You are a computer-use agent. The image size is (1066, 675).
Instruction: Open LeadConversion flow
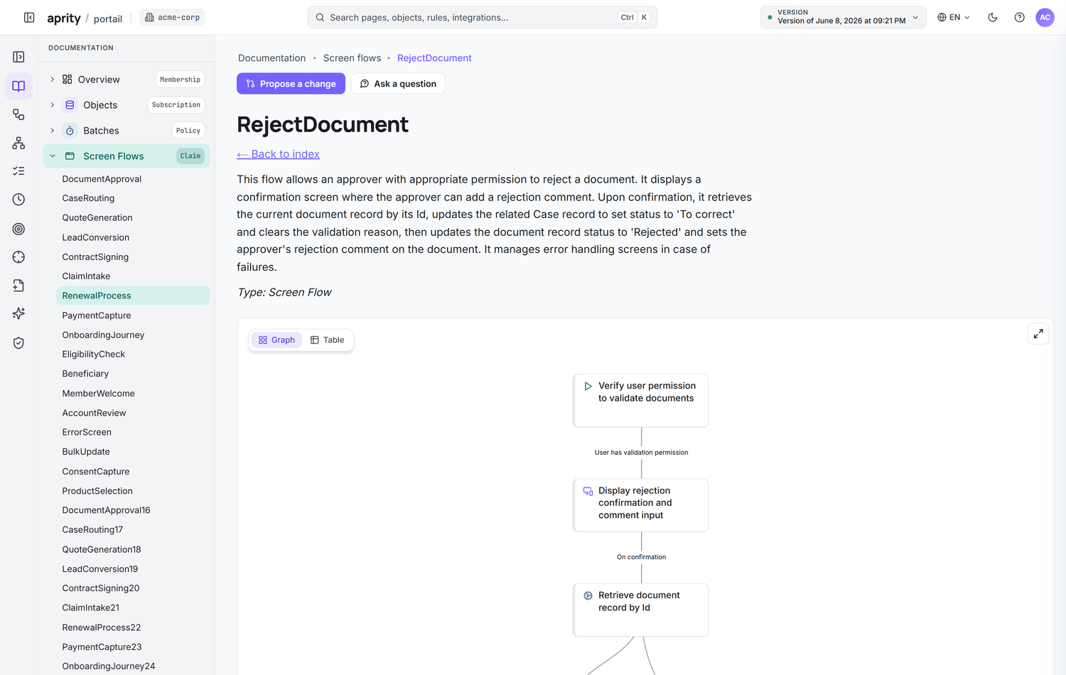96,237
